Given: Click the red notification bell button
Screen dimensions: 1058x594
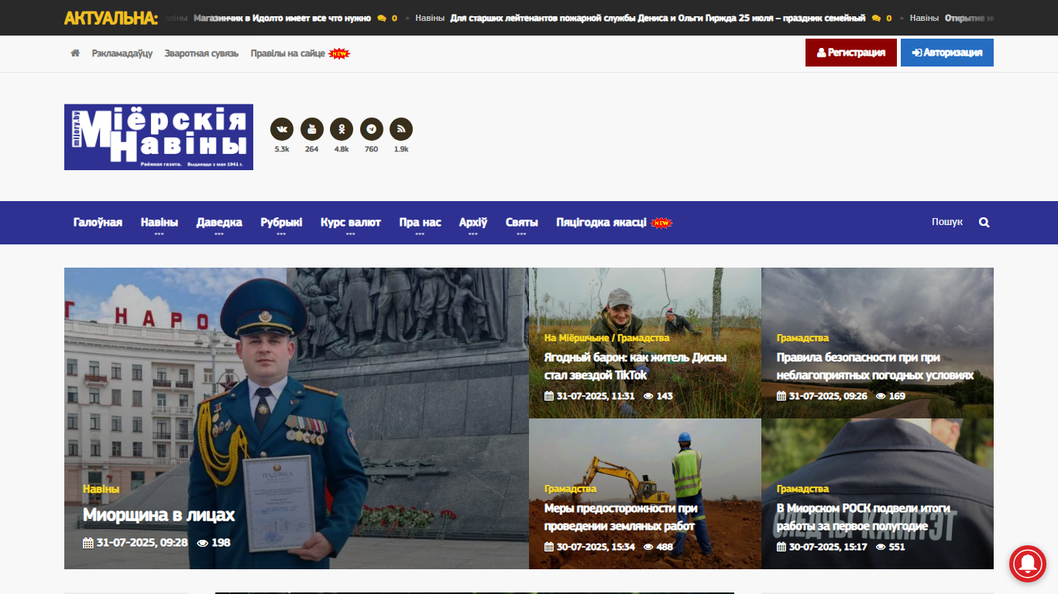Looking at the screenshot, I should (x=1028, y=564).
